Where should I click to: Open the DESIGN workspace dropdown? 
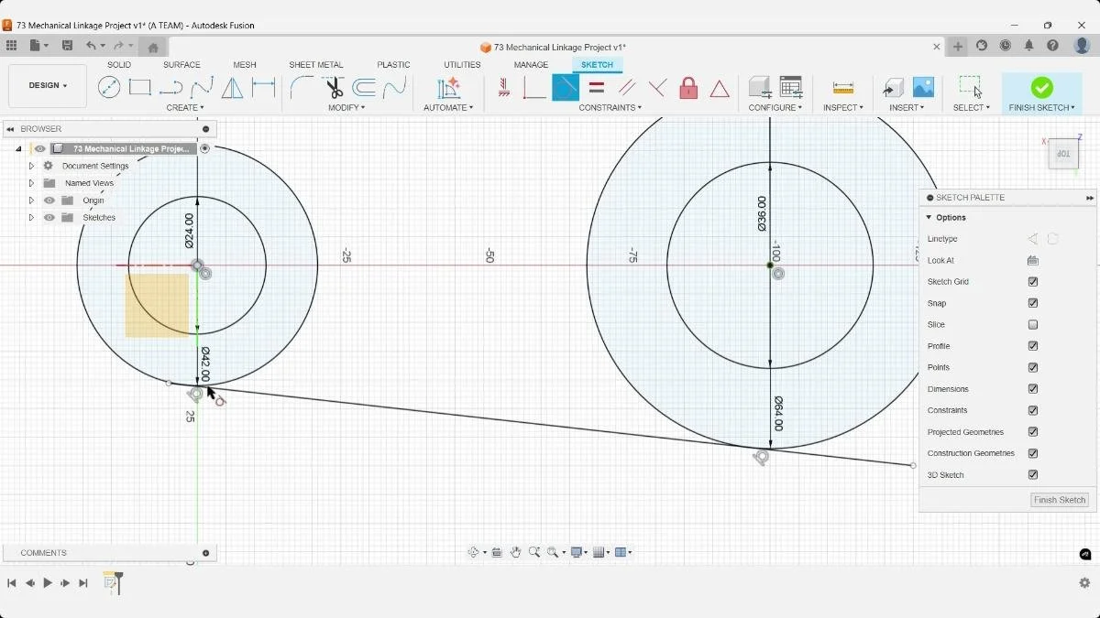point(48,86)
